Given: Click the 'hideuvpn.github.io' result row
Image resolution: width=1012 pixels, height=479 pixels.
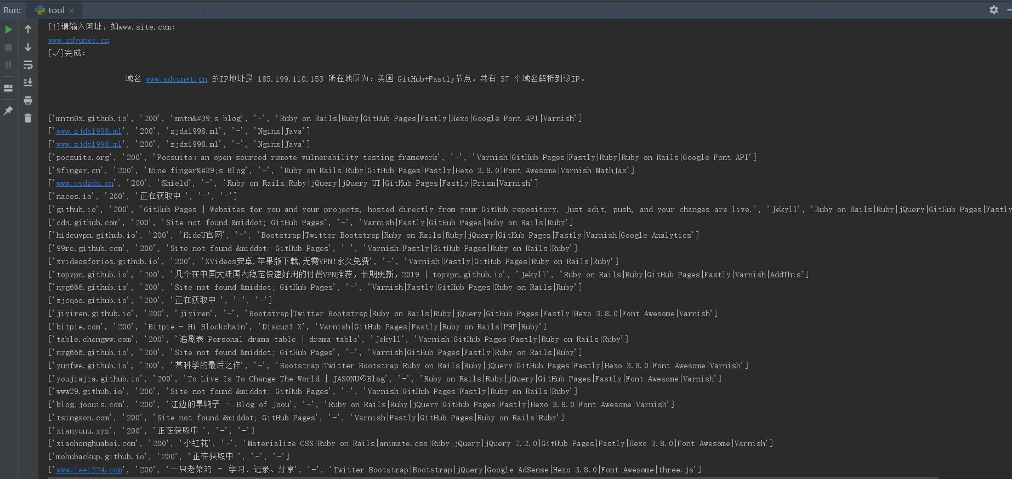Looking at the screenshot, I should [x=374, y=236].
